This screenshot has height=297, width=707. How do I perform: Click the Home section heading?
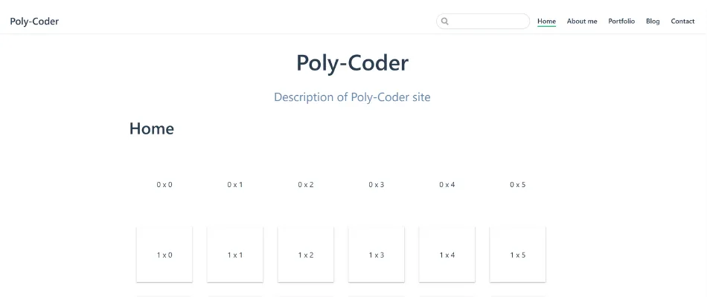[x=152, y=128]
